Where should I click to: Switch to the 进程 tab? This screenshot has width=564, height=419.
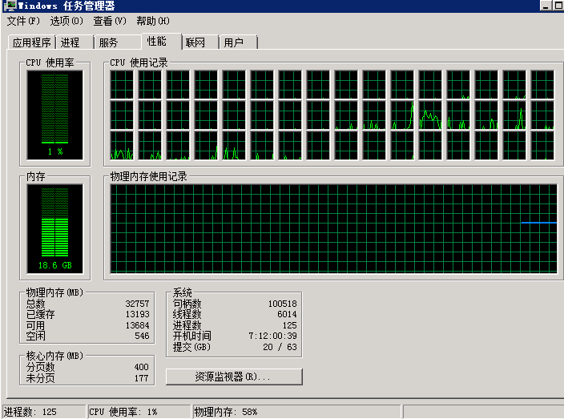click(x=75, y=42)
